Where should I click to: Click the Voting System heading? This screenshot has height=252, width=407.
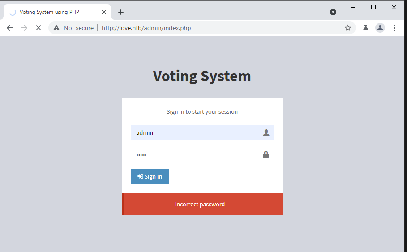202,76
